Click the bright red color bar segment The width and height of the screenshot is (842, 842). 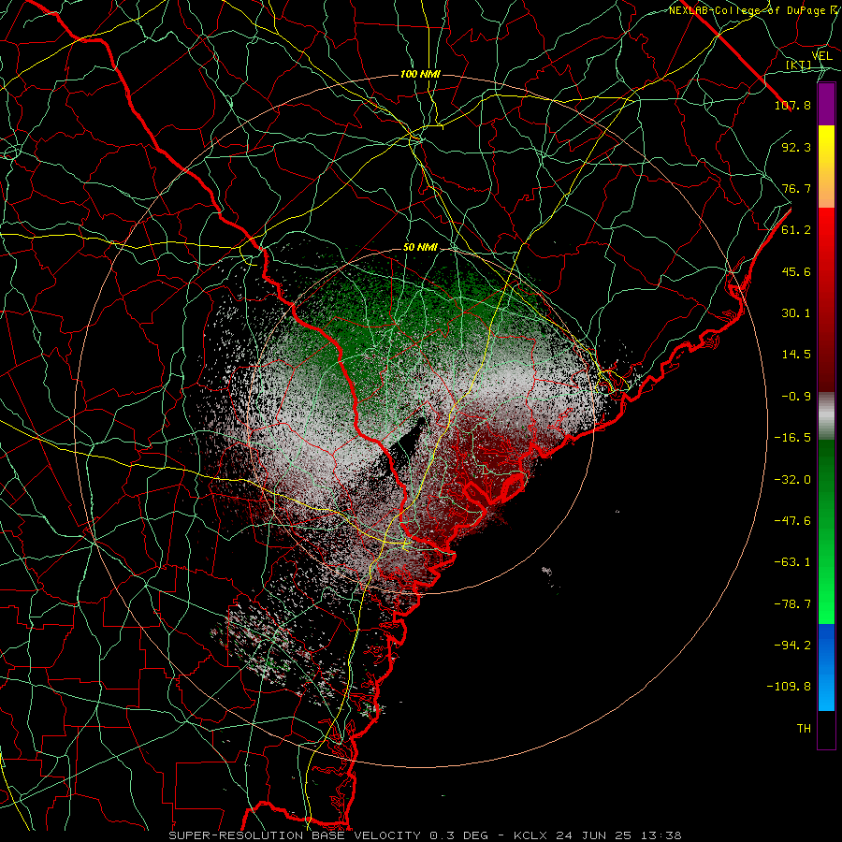826,237
